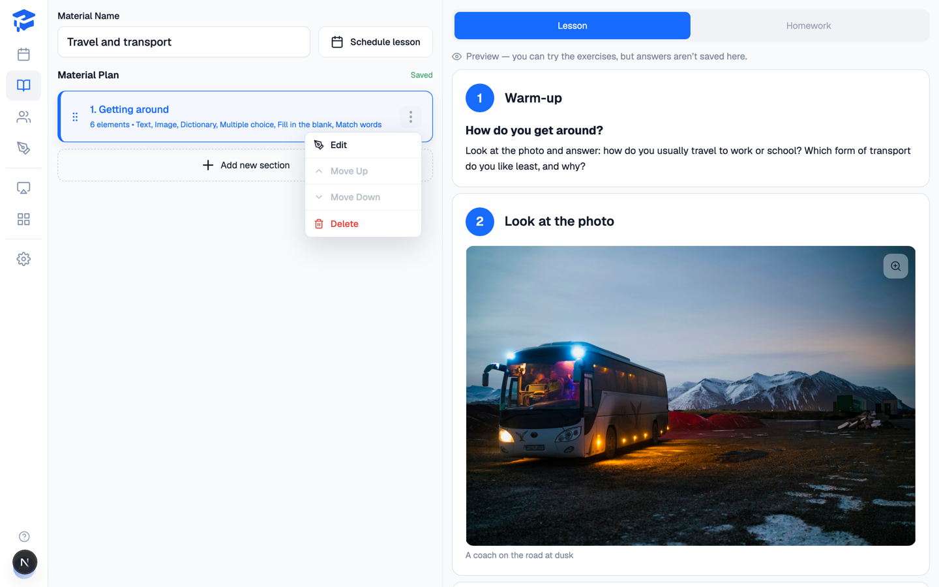This screenshot has height=587, width=939.
Task: Open the coach photo image
Action: tap(691, 396)
